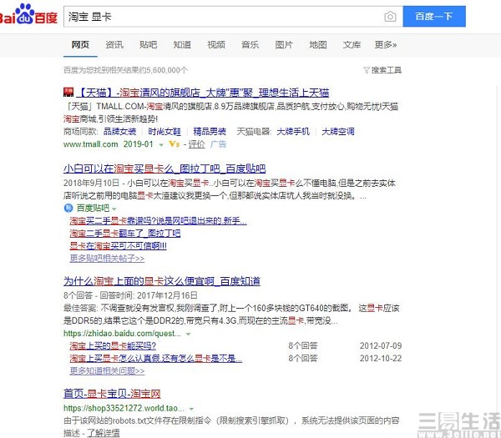Click the Tmall favicon in ad result

pyautogui.click(x=68, y=93)
